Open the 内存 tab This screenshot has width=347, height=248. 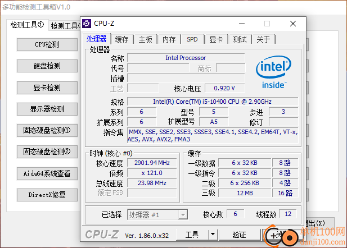pos(169,39)
